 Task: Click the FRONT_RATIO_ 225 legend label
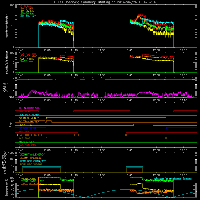pyautogui.click(x=32, y=181)
